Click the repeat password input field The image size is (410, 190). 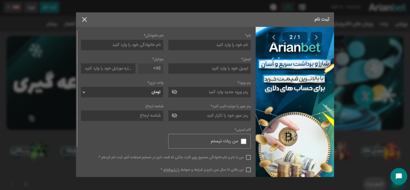click(209, 116)
